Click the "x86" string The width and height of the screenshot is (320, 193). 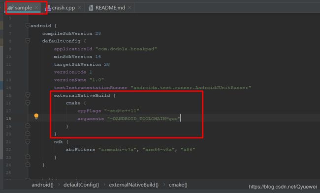click(x=188, y=150)
